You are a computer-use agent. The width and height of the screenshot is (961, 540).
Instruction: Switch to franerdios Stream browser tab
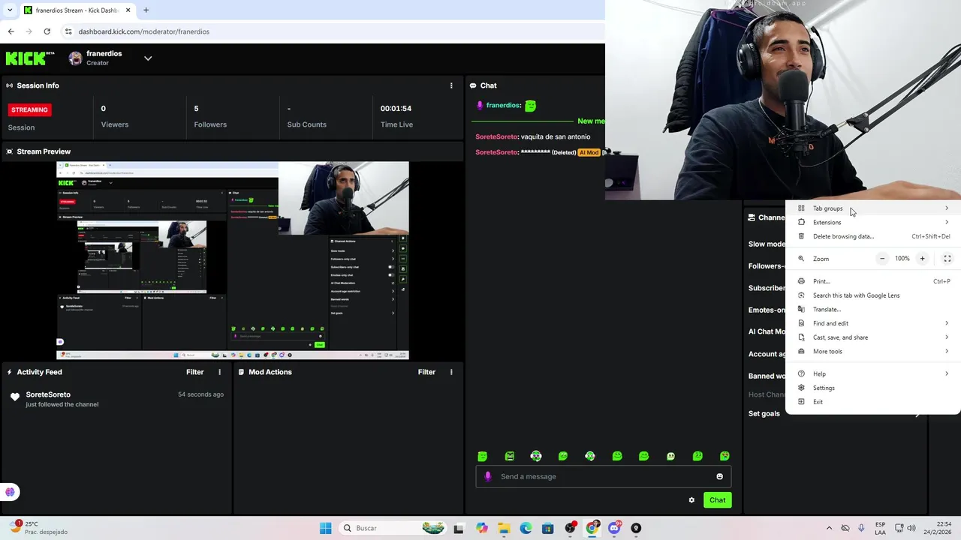[x=77, y=10]
